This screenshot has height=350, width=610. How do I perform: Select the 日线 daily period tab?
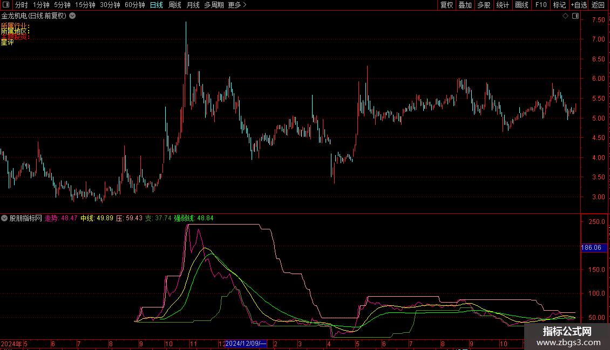coord(157,5)
